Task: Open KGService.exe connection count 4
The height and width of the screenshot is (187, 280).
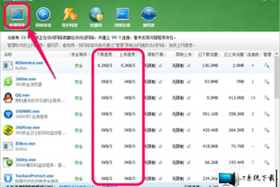Action: click(252, 65)
